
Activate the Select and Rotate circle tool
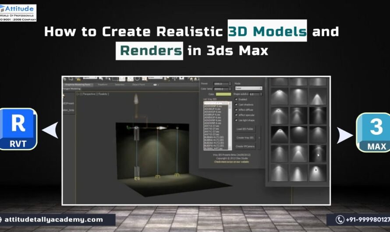[x=137, y=78]
